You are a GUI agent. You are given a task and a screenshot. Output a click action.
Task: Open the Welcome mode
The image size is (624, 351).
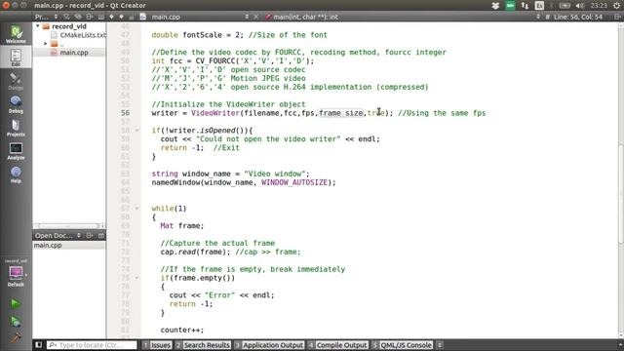tap(16, 34)
